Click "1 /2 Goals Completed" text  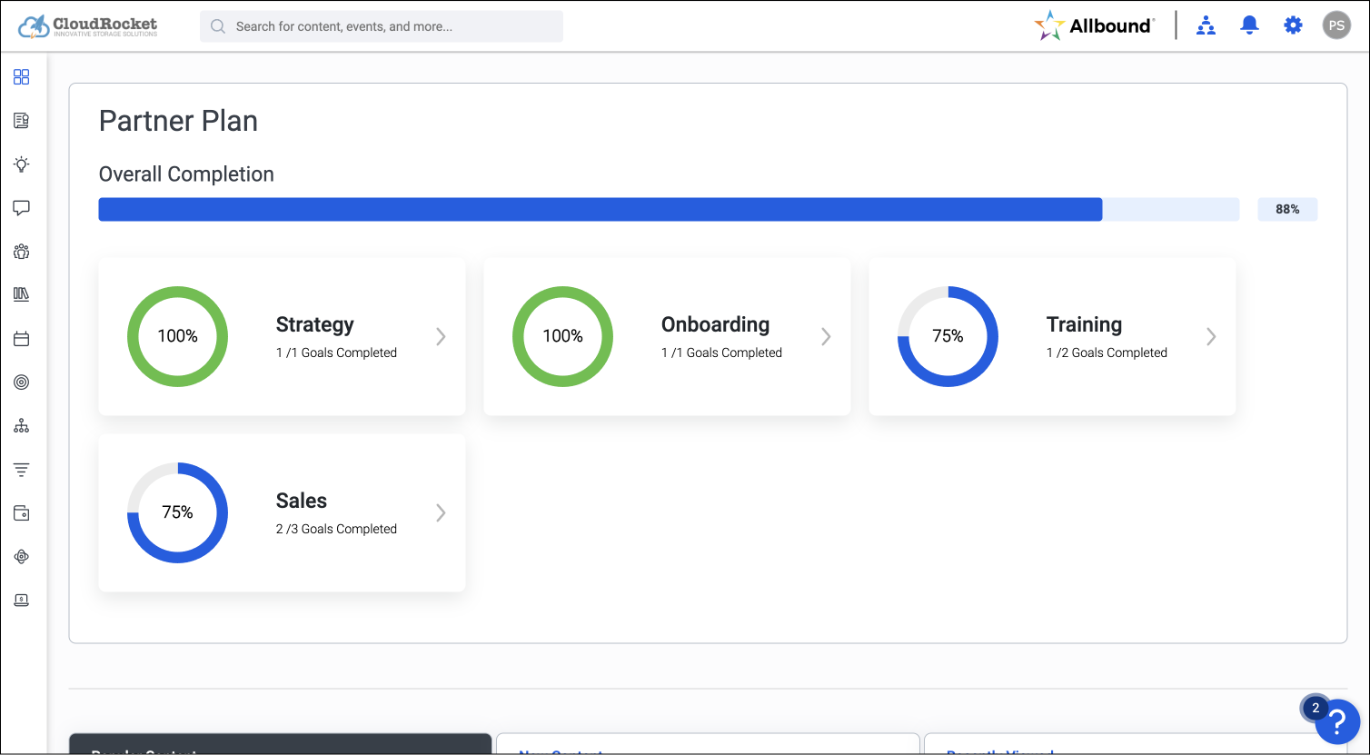click(x=1107, y=353)
